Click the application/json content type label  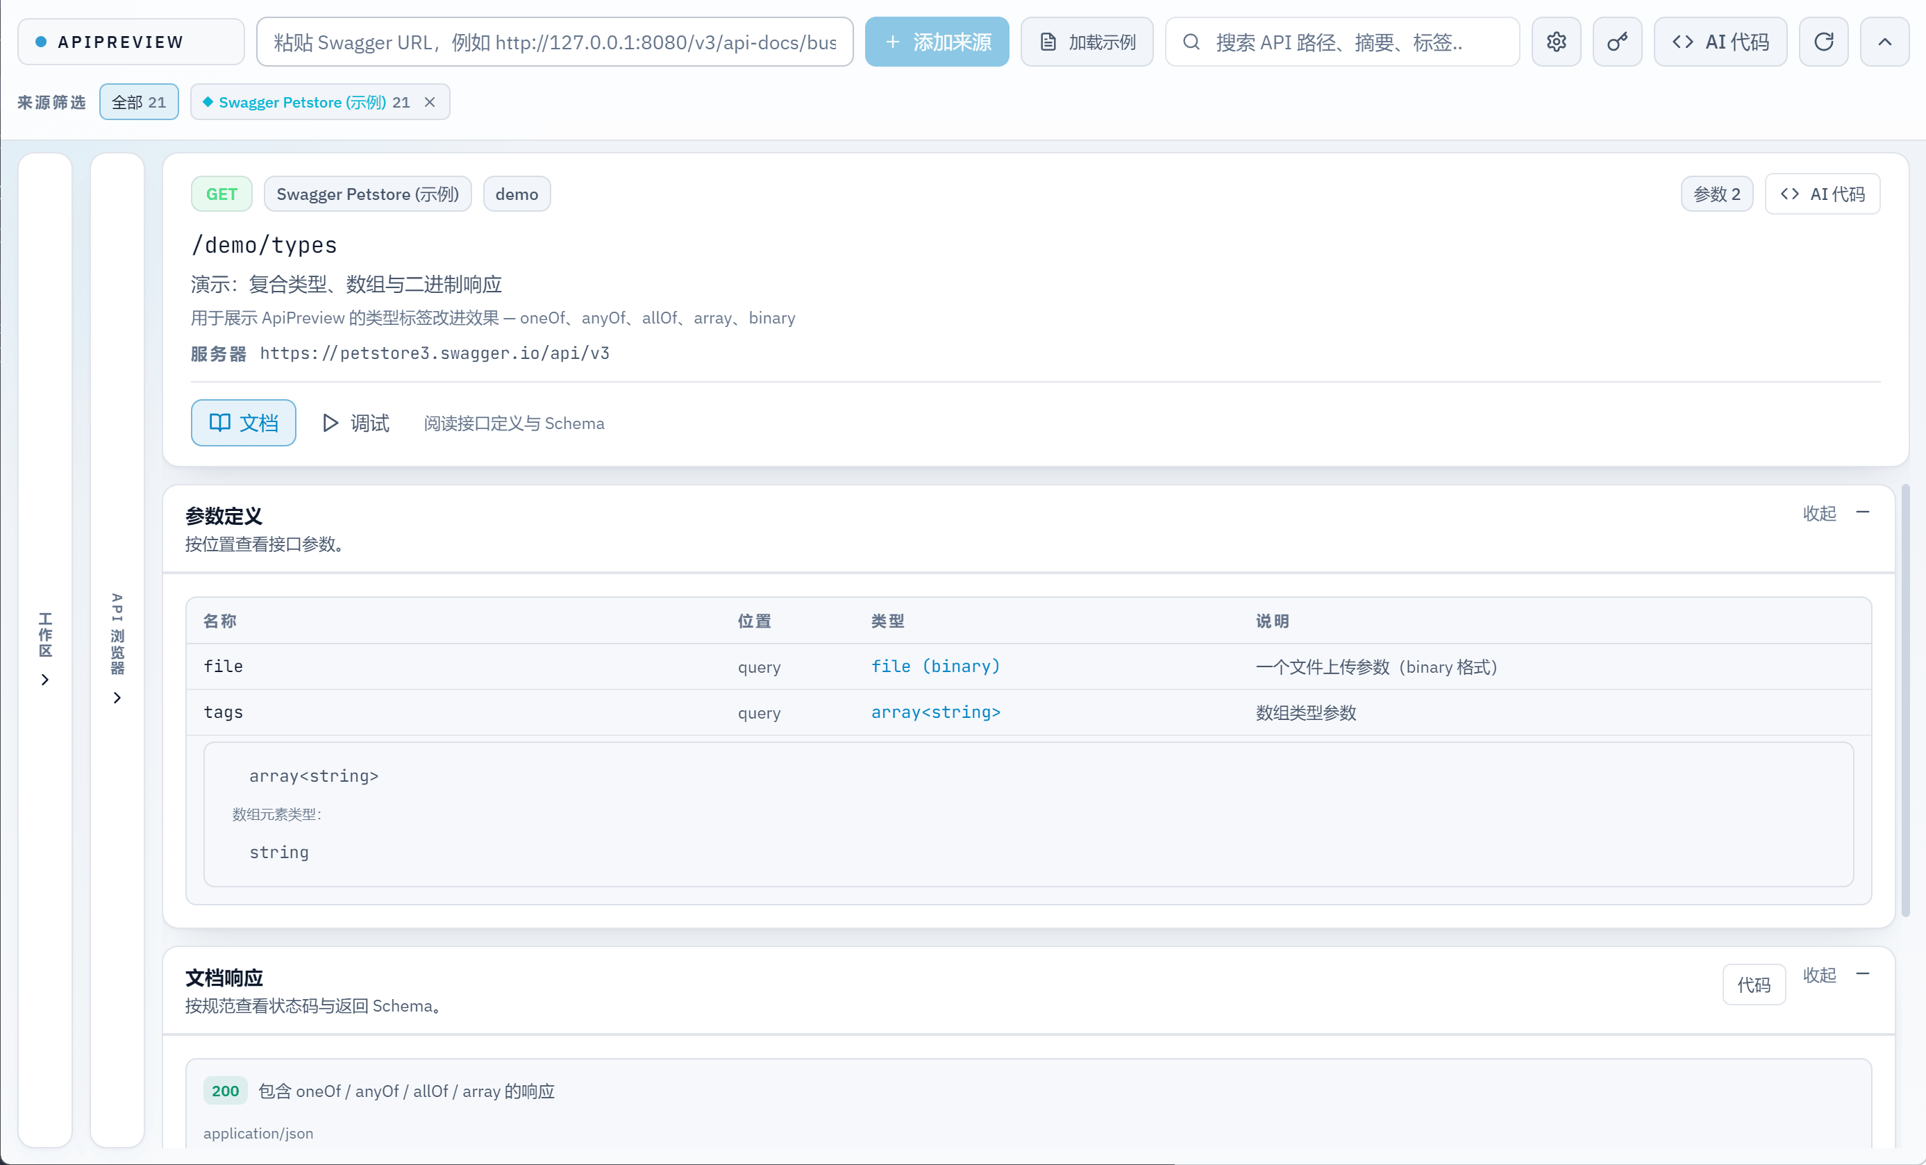tap(258, 1133)
